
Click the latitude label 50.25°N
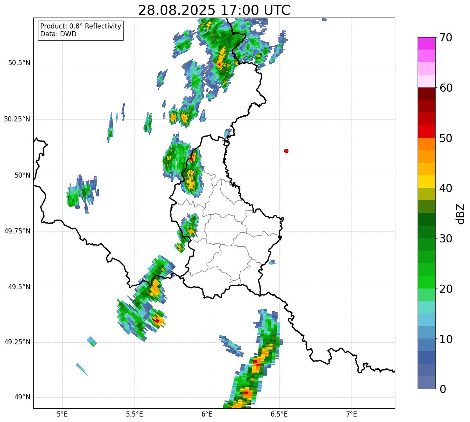point(17,119)
